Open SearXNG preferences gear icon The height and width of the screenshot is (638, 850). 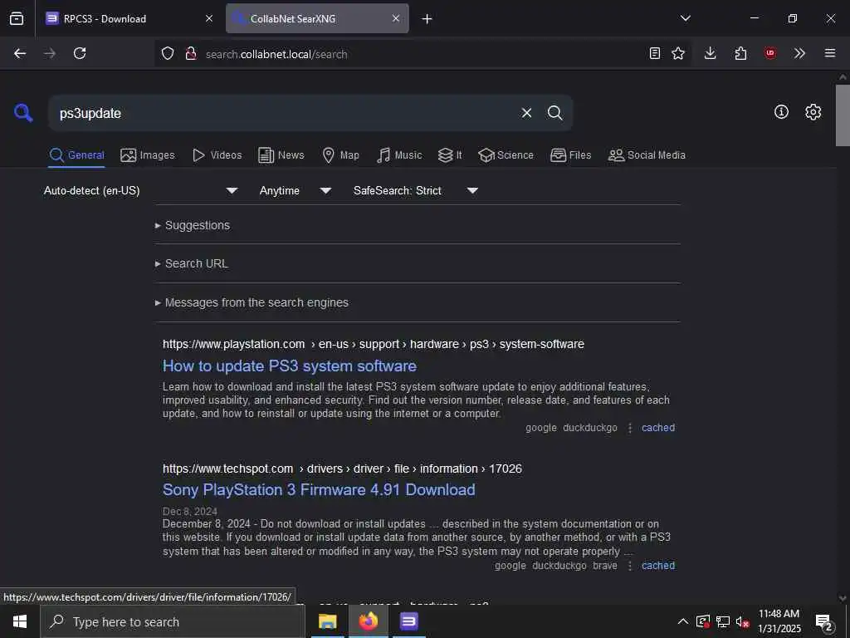pos(813,112)
